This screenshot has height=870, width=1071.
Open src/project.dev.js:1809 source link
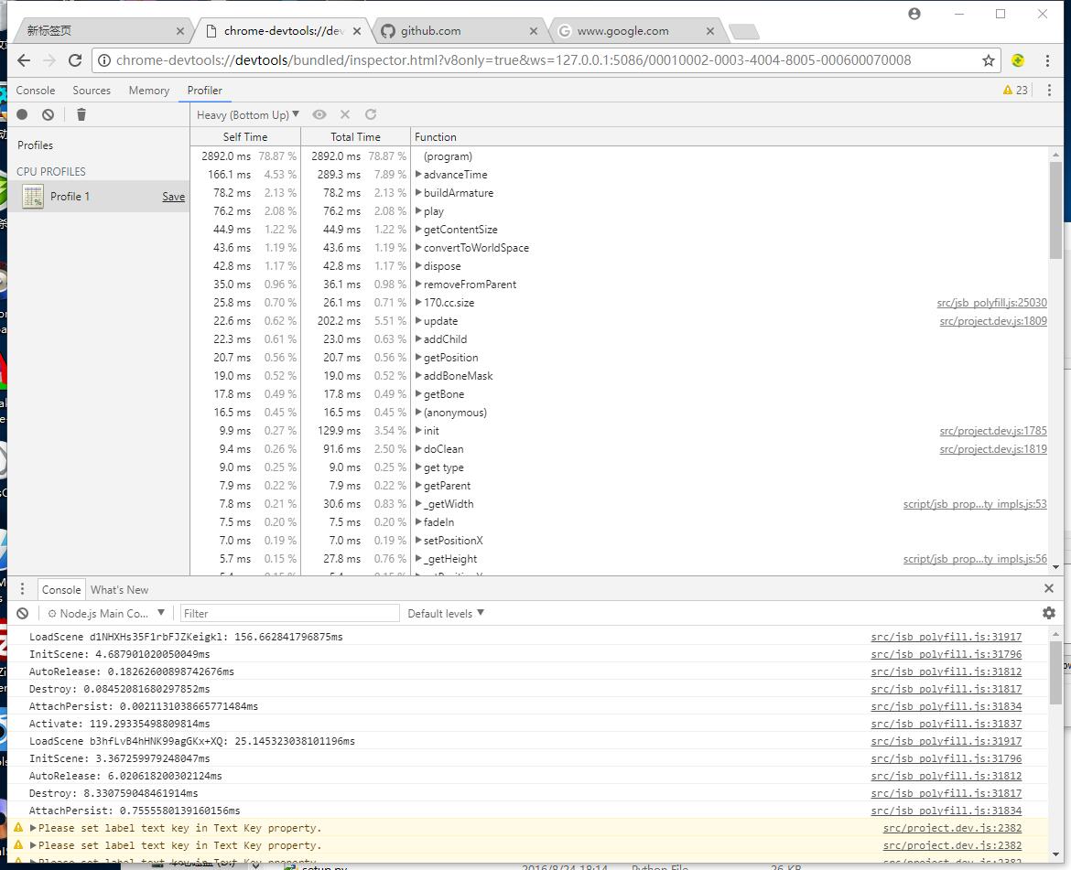[992, 321]
